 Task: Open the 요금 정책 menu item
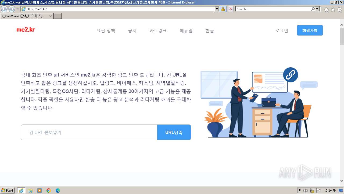[106, 31]
